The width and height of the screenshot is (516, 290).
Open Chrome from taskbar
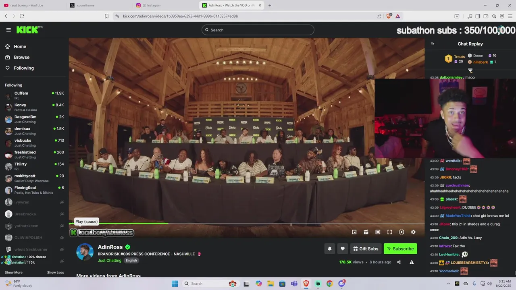pyautogui.click(x=329, y=284)
